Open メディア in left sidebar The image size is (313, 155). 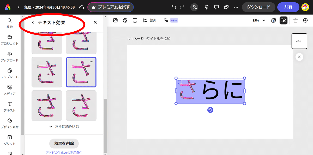tap(10, 90)
